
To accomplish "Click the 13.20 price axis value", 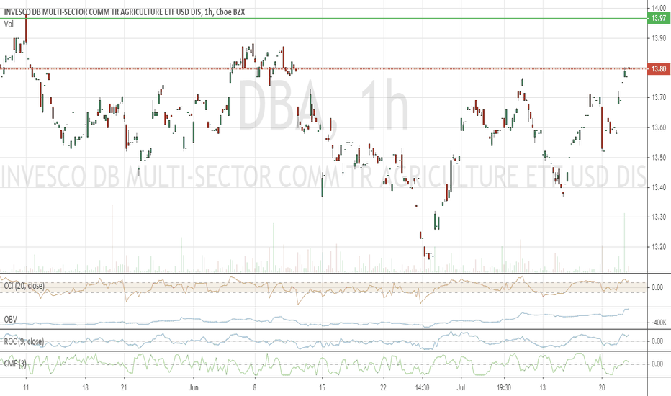I will pos(659,247).
